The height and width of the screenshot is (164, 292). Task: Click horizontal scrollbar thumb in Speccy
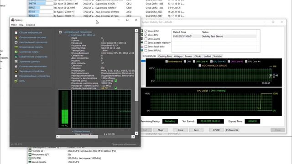tap(79, 137)
